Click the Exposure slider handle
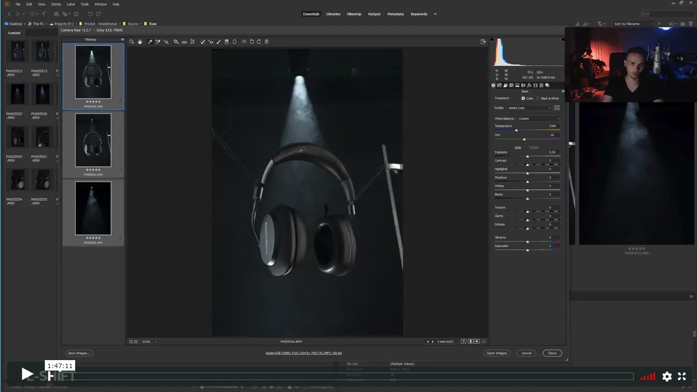The height and width of the screenshot is (392, 697). (528, 156)
